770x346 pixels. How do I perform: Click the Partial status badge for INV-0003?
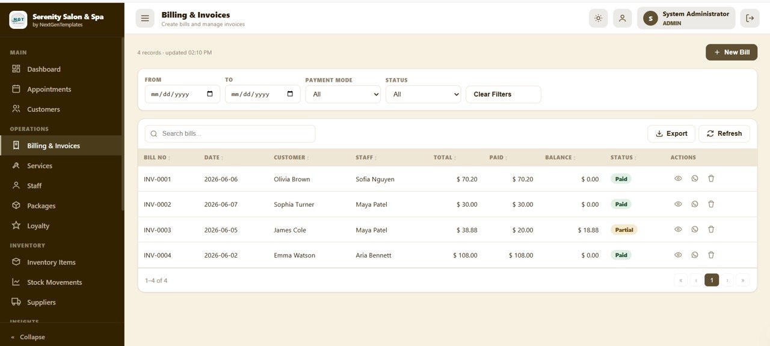click(x=624, y=229)
